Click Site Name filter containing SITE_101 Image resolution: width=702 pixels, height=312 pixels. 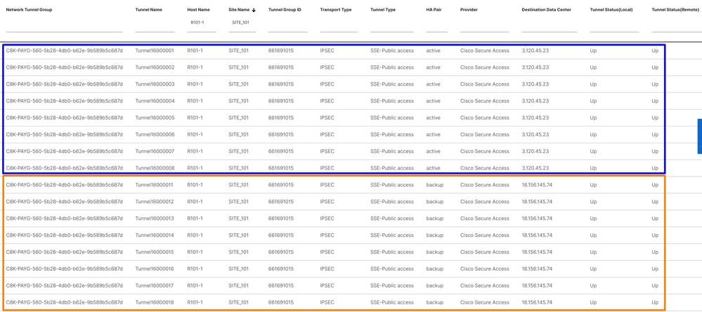coord(242,24)
